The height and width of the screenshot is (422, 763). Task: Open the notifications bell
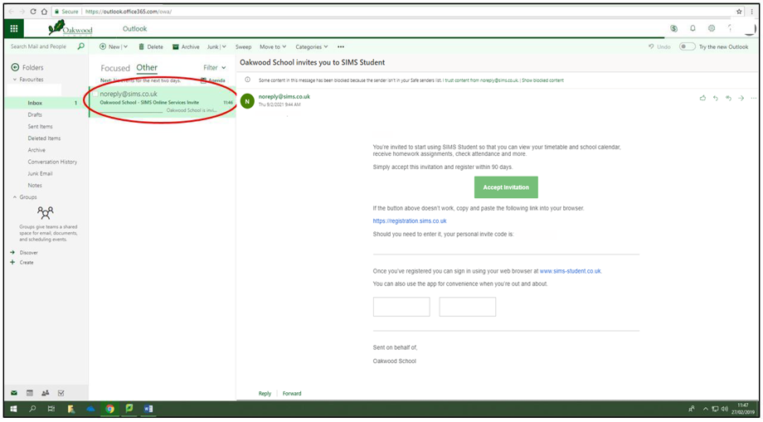pyautogui.click(x=693, y=29)
